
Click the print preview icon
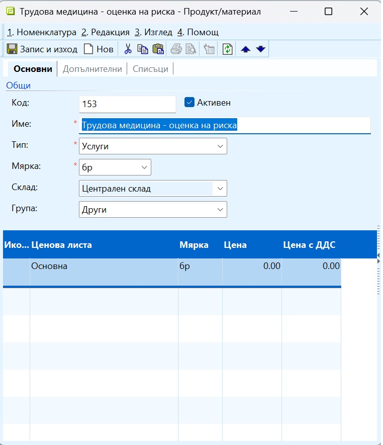point(191,49)
